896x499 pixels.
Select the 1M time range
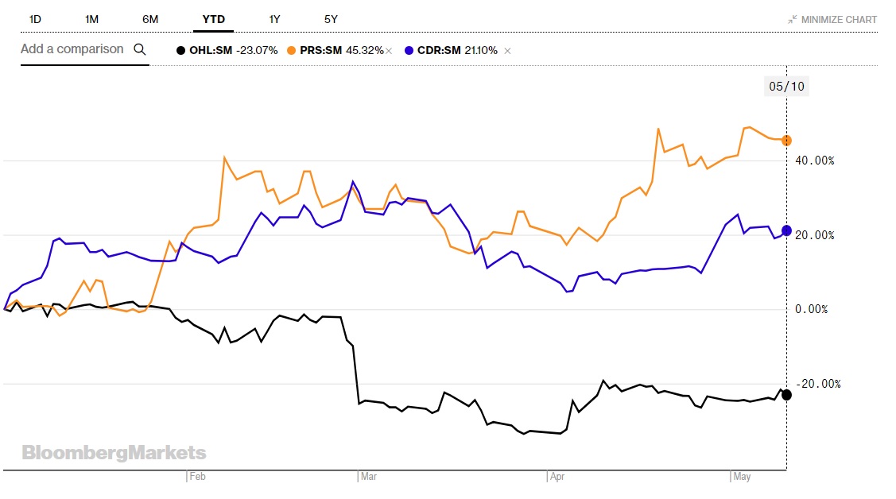click(91, 19)
